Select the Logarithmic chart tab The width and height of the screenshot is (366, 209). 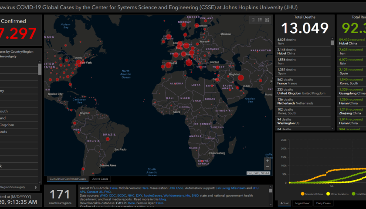click(x=302, y=203)
